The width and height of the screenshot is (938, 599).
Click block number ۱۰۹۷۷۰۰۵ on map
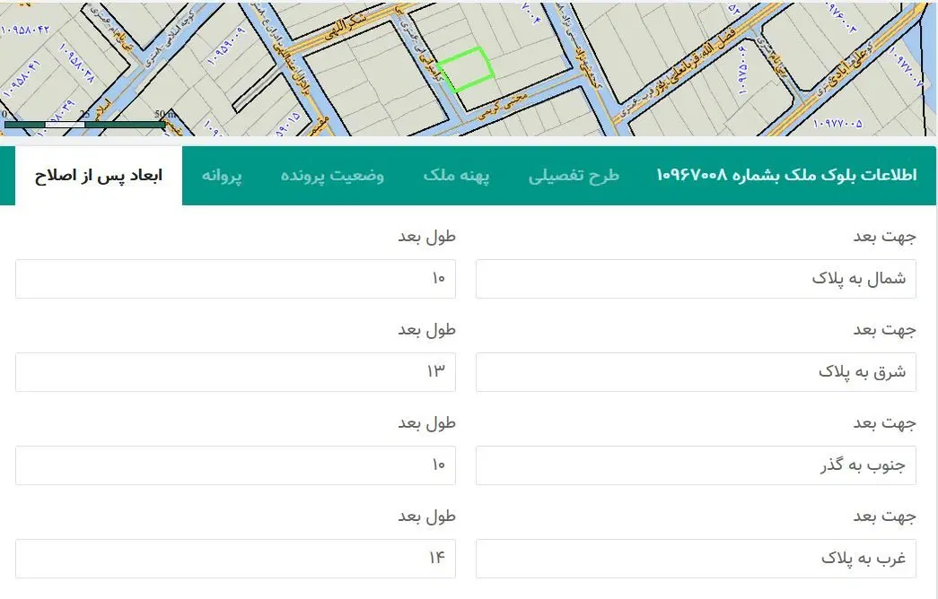pos(837,123)
